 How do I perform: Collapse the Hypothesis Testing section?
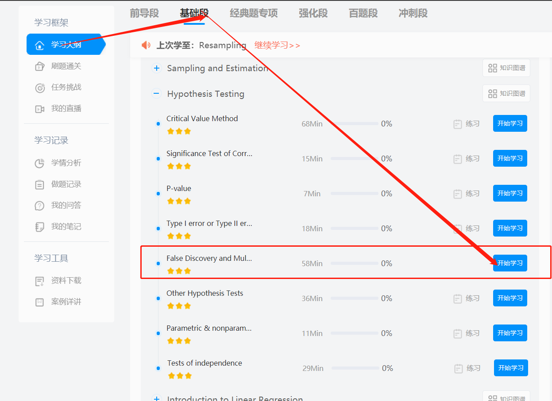pos(156,94)
